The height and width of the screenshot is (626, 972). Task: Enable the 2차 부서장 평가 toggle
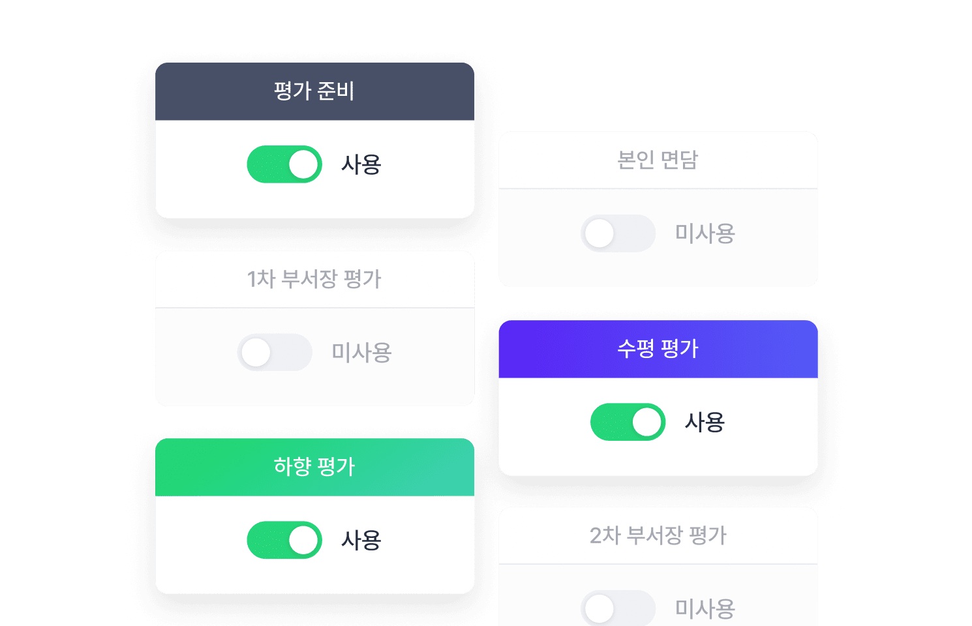pos(618,608)
